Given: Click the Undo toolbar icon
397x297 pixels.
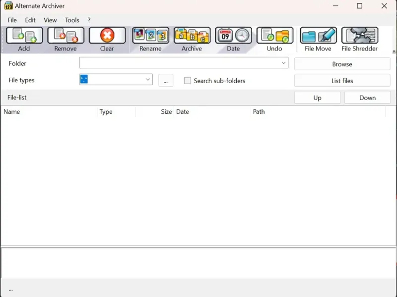Looking at the screenshot, I should [275, 35].
